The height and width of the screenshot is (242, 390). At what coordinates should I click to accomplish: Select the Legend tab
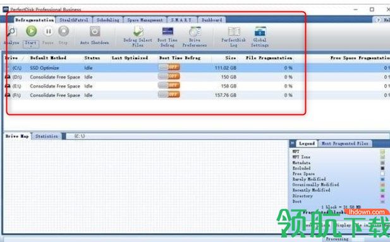(307, 143)
